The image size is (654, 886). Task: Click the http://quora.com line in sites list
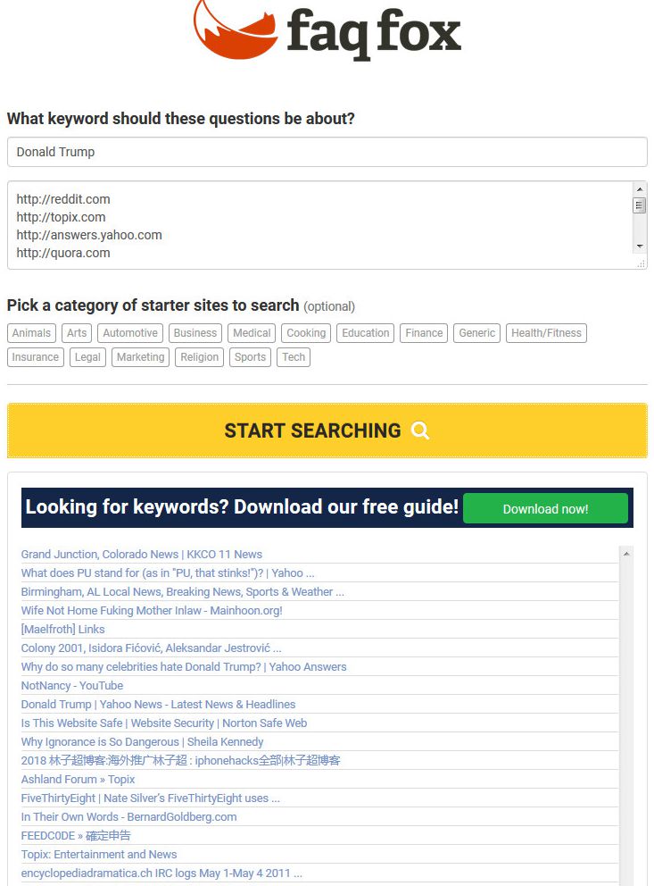[x=63, y=253]
